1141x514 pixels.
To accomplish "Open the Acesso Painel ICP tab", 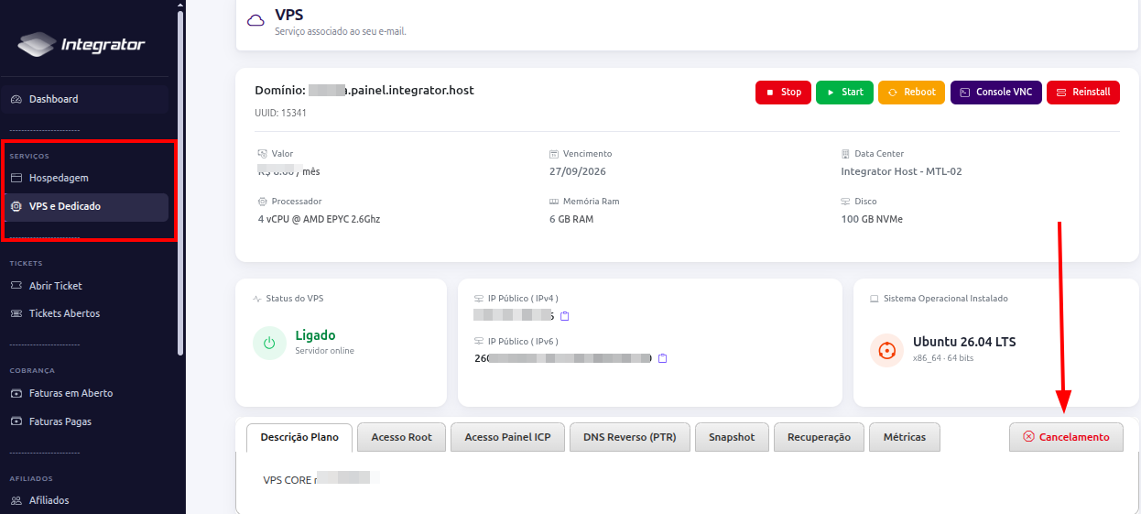I will (x=507, y=437).
